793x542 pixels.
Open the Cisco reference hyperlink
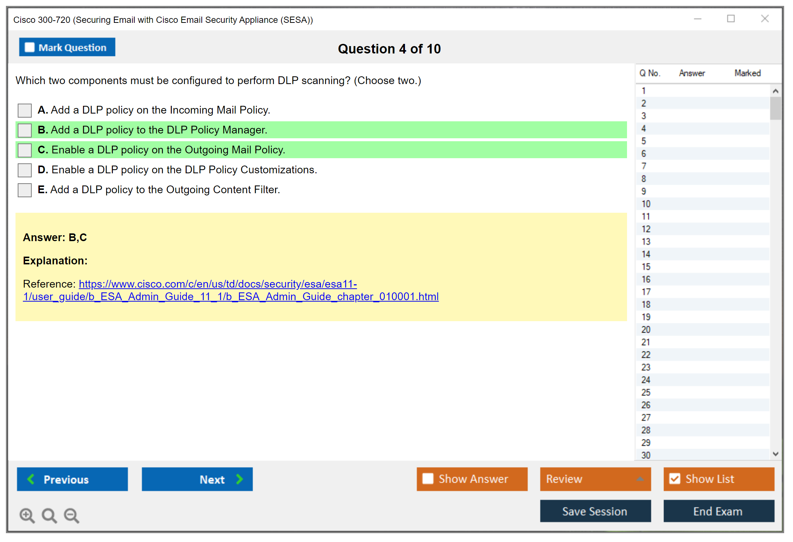tap(218, 284)
